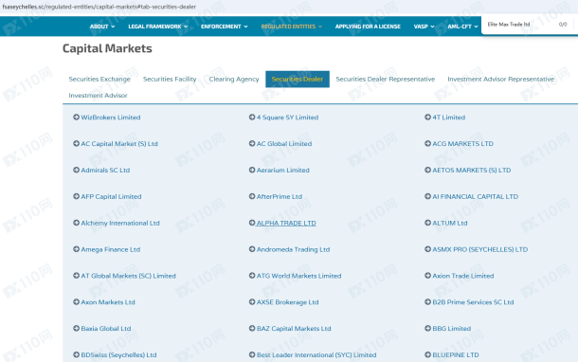The image size is (578, 362).
Task: Open the Investment Advisor tab
Action: [98, 95]
